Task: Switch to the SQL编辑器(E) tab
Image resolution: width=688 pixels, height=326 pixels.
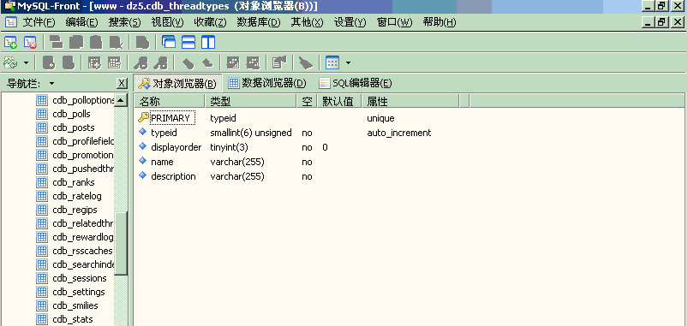Action: click(x=356, y=83)
